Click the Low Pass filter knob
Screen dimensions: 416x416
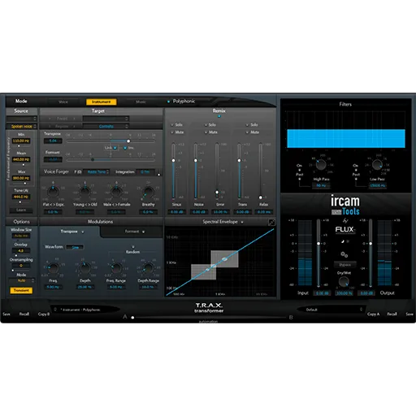[x=377, y=165]
